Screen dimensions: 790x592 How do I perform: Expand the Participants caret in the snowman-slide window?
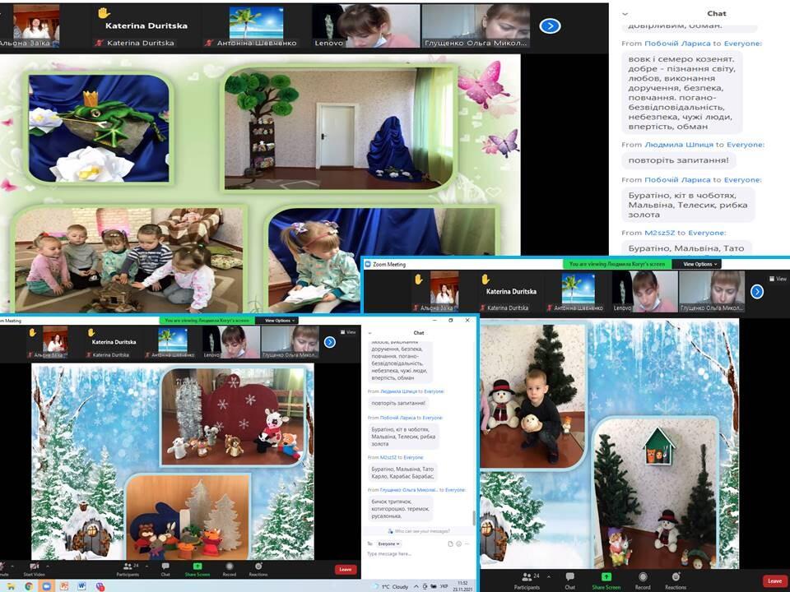coord(549,576)
